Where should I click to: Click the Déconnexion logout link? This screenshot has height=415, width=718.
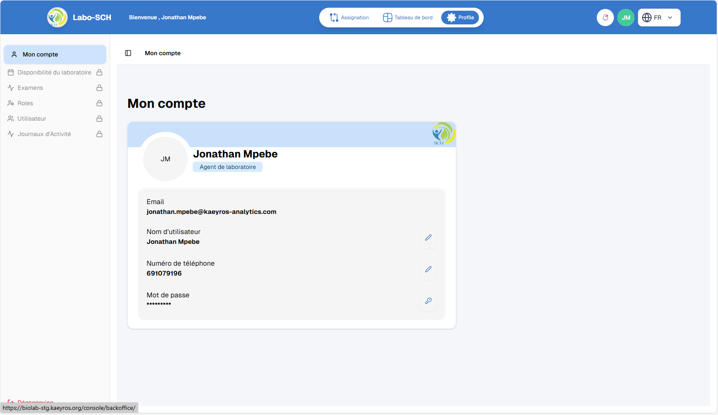coord(35,401)
